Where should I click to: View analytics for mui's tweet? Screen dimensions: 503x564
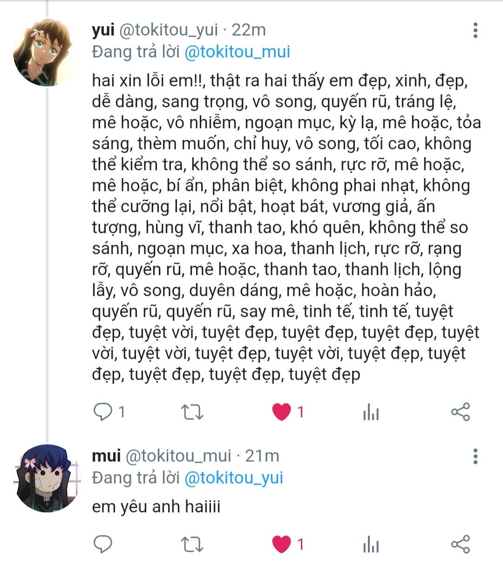[x=371, y=544]
